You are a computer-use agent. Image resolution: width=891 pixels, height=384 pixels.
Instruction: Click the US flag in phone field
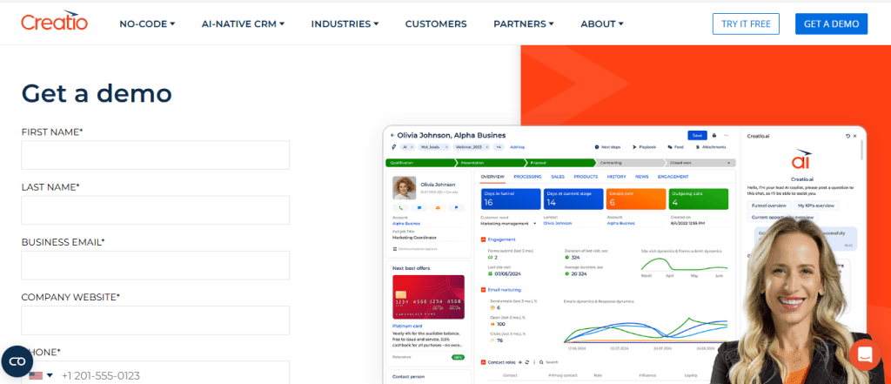click(x=36, y=375)
